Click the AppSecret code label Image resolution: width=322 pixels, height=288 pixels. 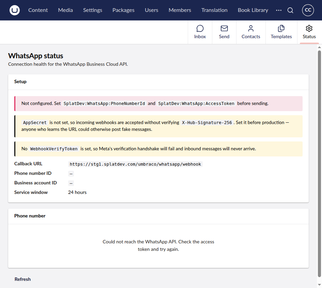35,123
